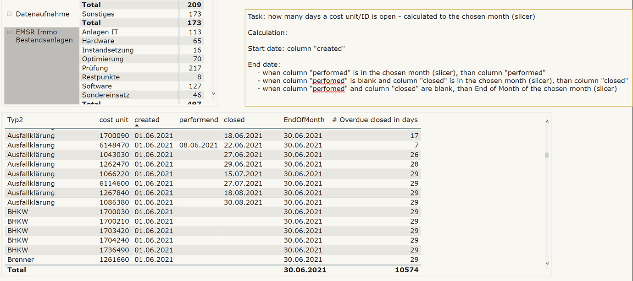The width and height of the screenshot is (633, 281).
Task: Collapse the Datenaufnahme slicer group
Action: pos(10,14)
